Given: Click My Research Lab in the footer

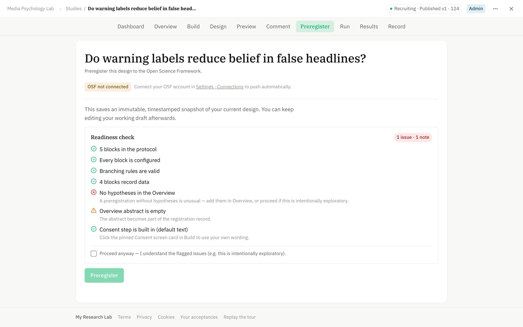Looking at the screenshot, I should tap(94, 317).
